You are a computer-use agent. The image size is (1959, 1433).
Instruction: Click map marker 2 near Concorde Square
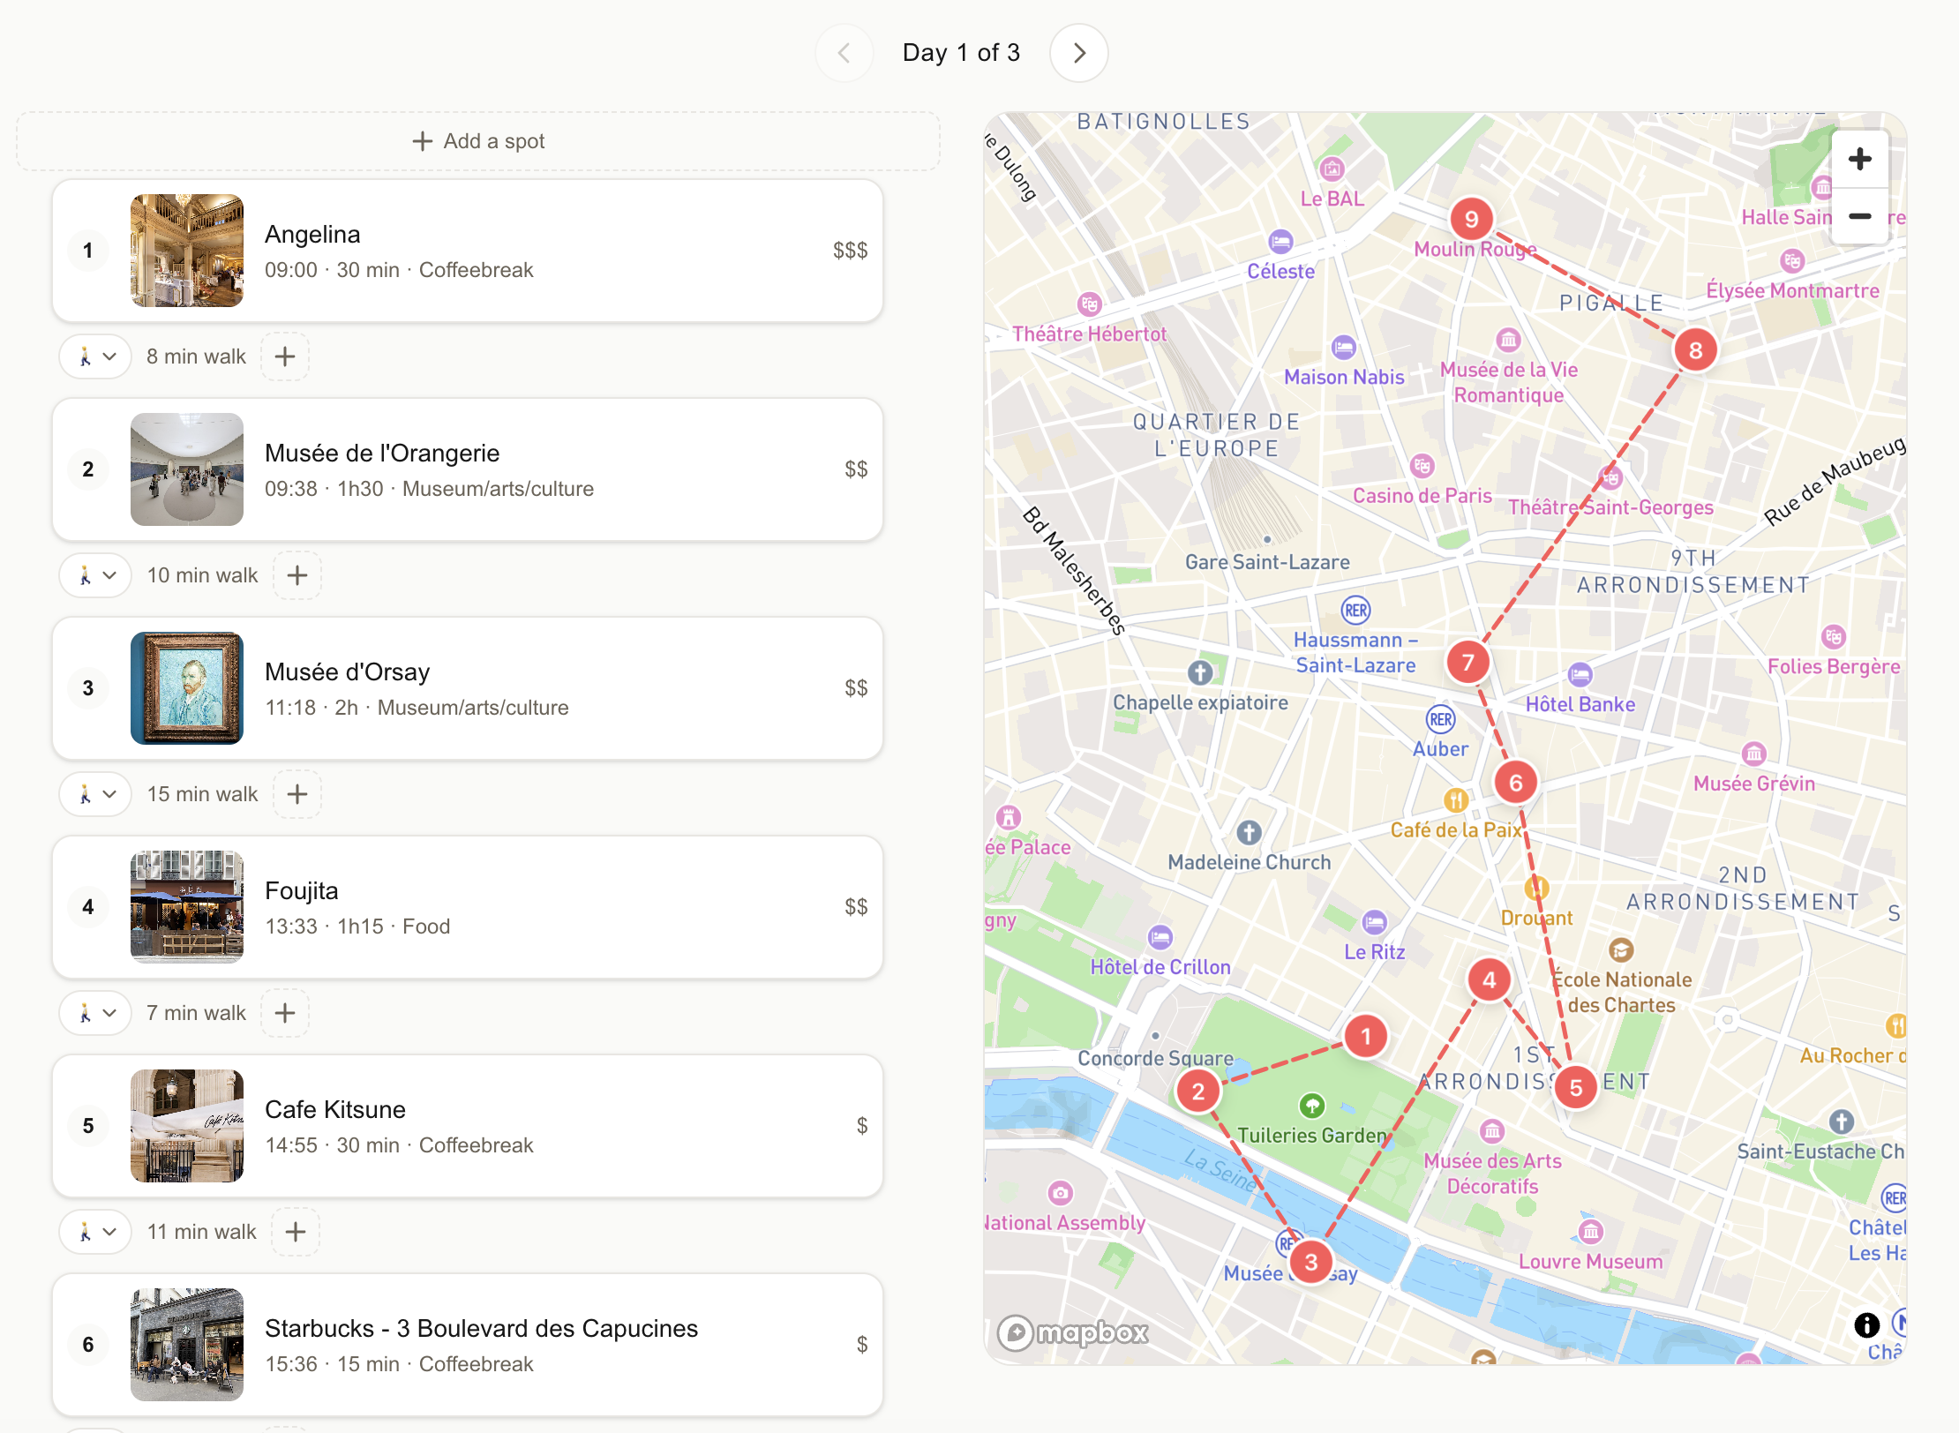(1198, 1092)
